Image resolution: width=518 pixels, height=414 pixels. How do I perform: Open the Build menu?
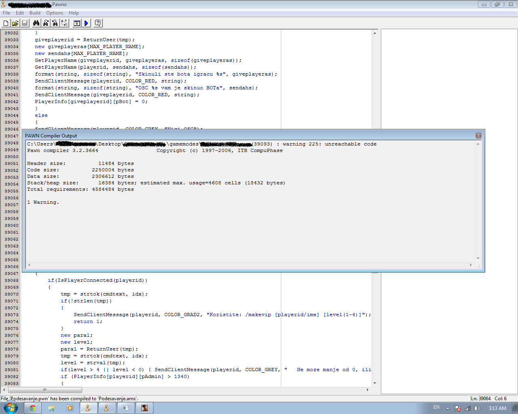pyautogui.click(x=35, y=13)
